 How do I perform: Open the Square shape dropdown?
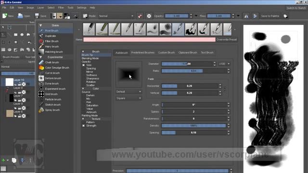(x=128, y=98)
